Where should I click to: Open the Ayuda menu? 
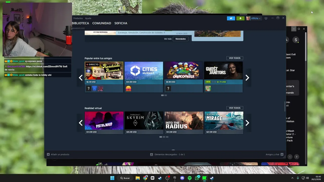coord(88,18)
